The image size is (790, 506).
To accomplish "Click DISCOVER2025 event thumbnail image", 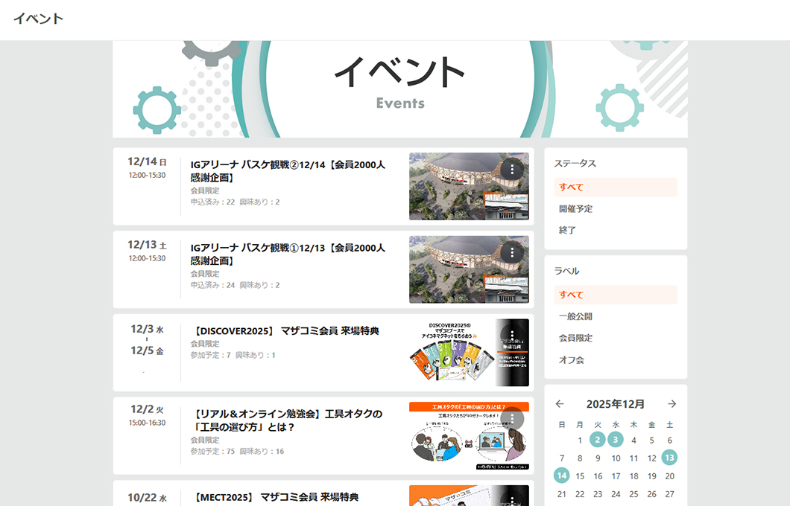I will [x=469, y=352].
